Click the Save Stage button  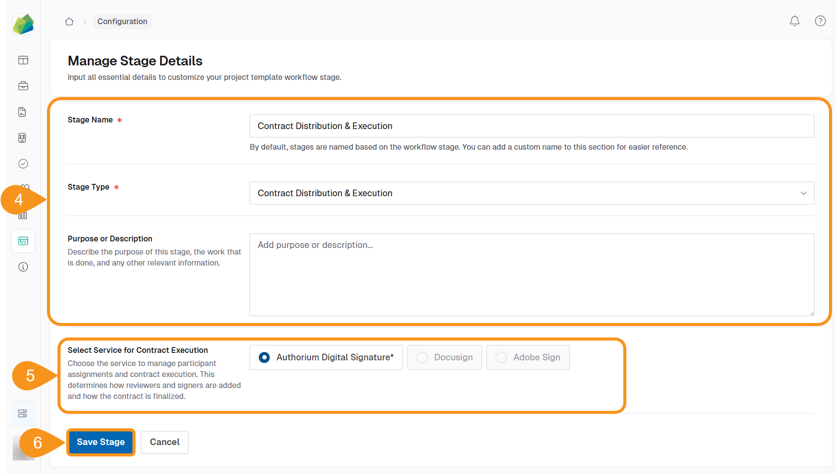coord(101,442)
